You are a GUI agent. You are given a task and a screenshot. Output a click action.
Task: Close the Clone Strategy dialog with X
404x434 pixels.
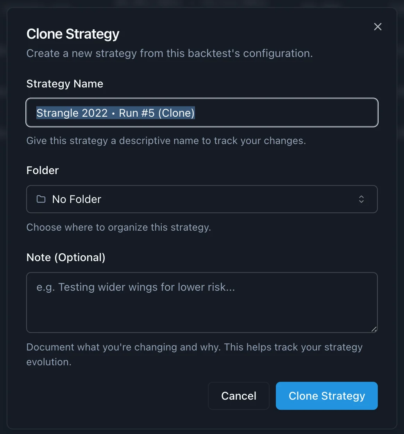(x=377, y=27)
